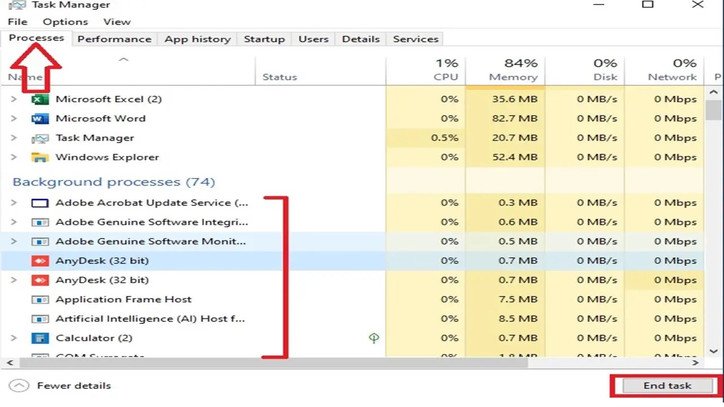The width and height of the screenshot is (724, 407).
Task: Click the highlighted AnyDesk (32 bit) icon
Action: click(x=40, y=261)
